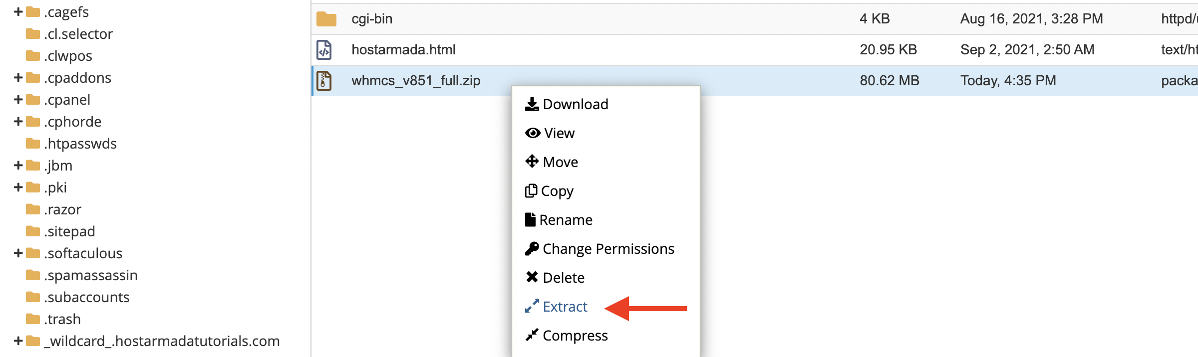Expand the .cagefs folder tree node
The width and height of the screenshot is (1198, 357).
pyautogui.click(x=18, y=11)
